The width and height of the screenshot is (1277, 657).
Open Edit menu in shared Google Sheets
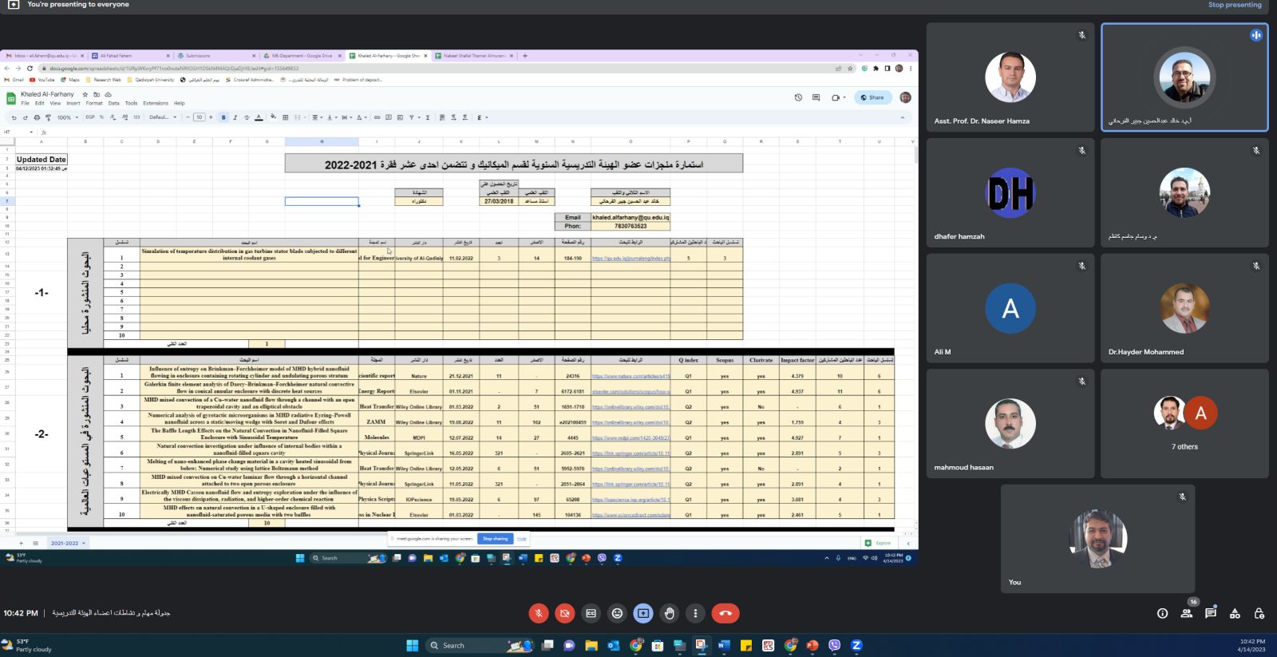tap(40, 103)
